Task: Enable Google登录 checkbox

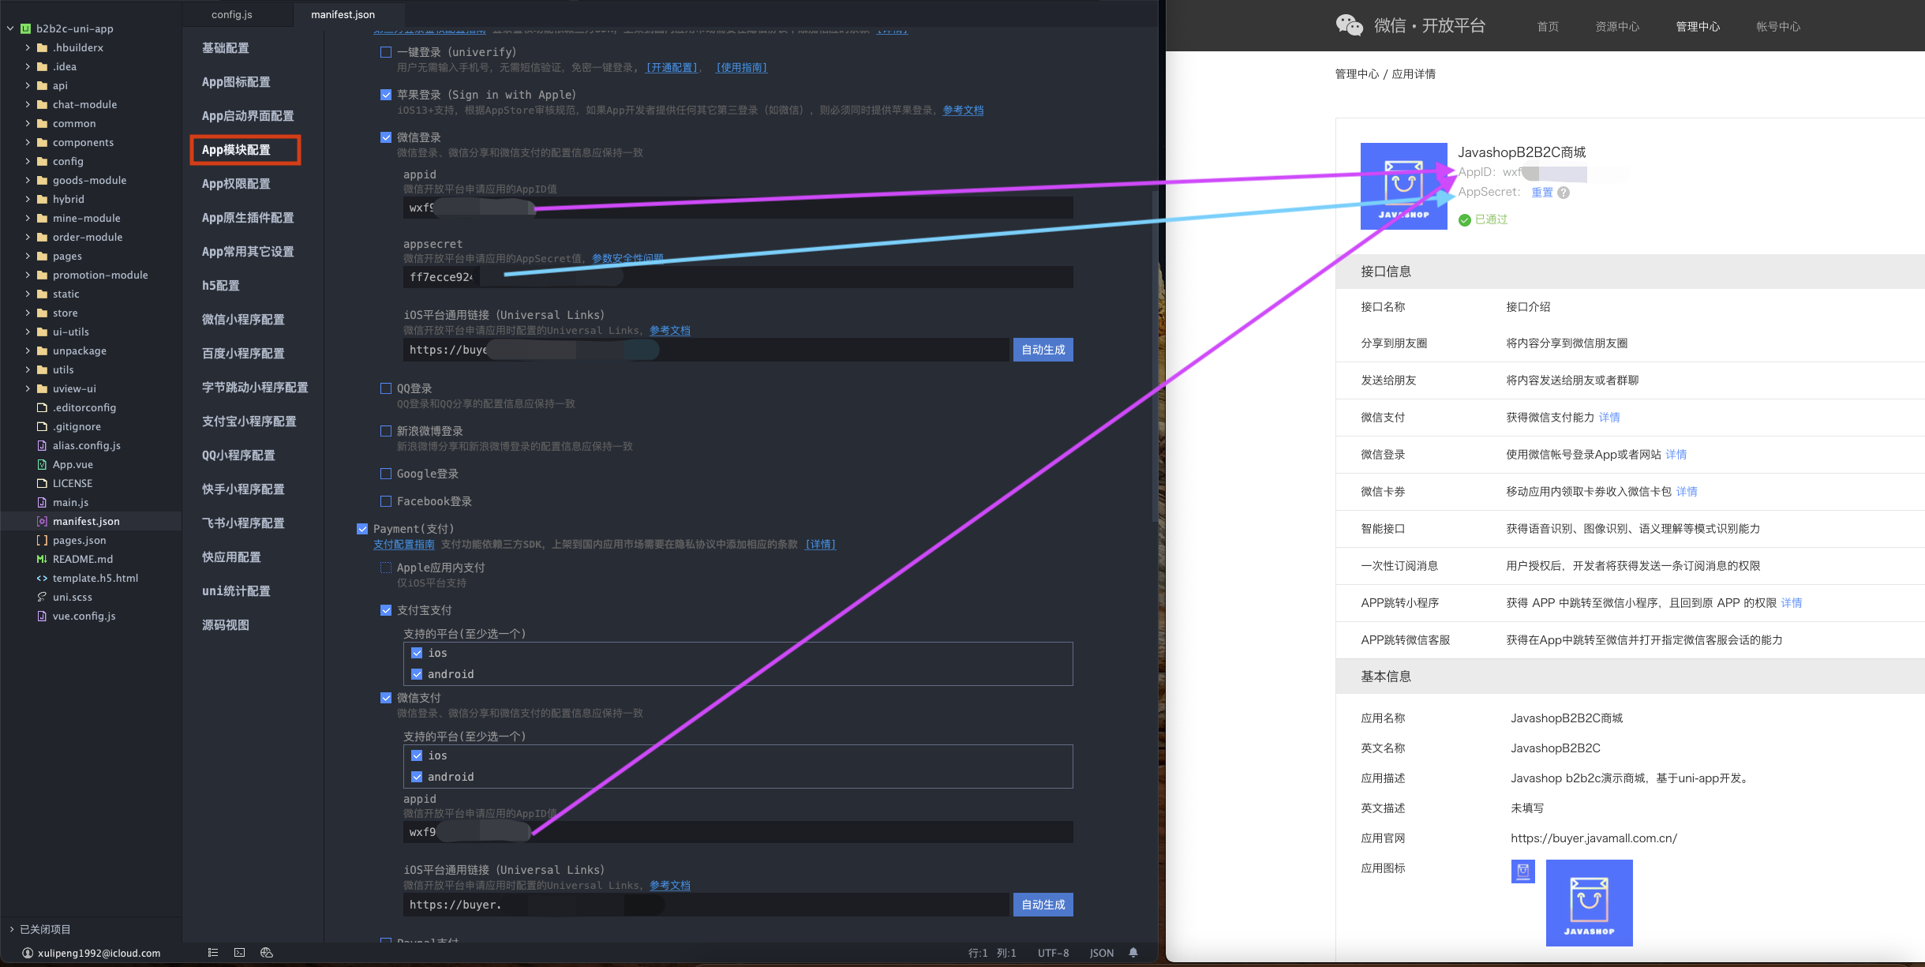Action: (x=386, y=474)
